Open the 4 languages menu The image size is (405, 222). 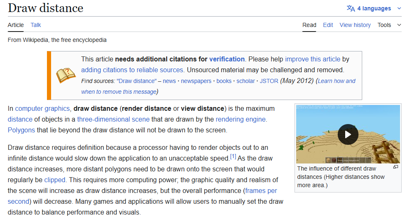pos(374,8)
